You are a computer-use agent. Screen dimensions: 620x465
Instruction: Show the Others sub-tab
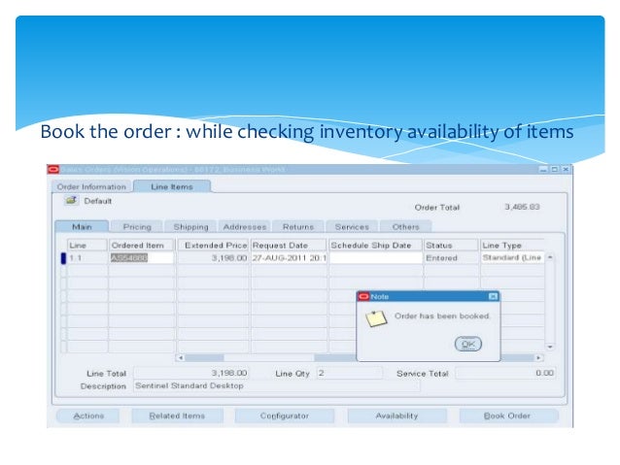tap(405, 227)
